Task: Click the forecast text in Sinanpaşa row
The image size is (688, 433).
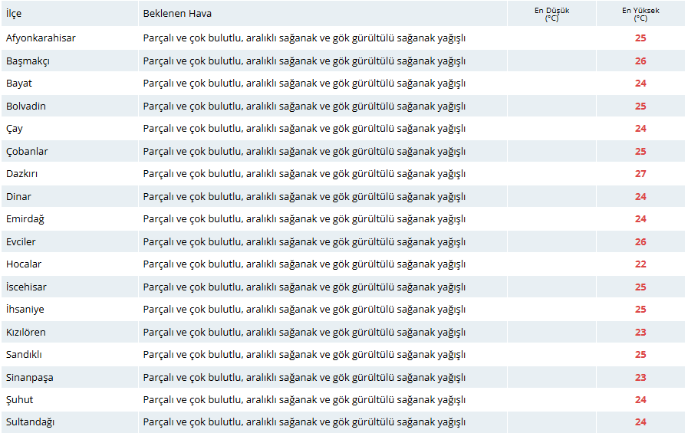Action: click(304, 377)
